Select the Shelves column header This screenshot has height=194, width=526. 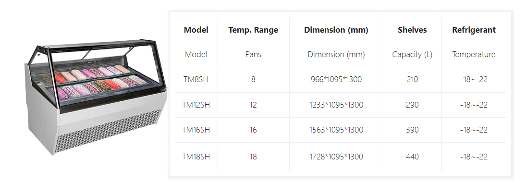[x=412, y=30]
